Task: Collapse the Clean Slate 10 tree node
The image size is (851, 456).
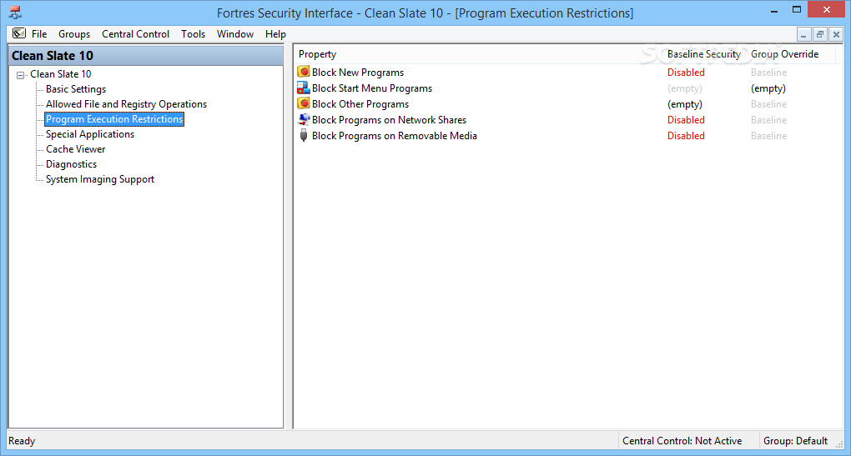Action: click(21, 75)
